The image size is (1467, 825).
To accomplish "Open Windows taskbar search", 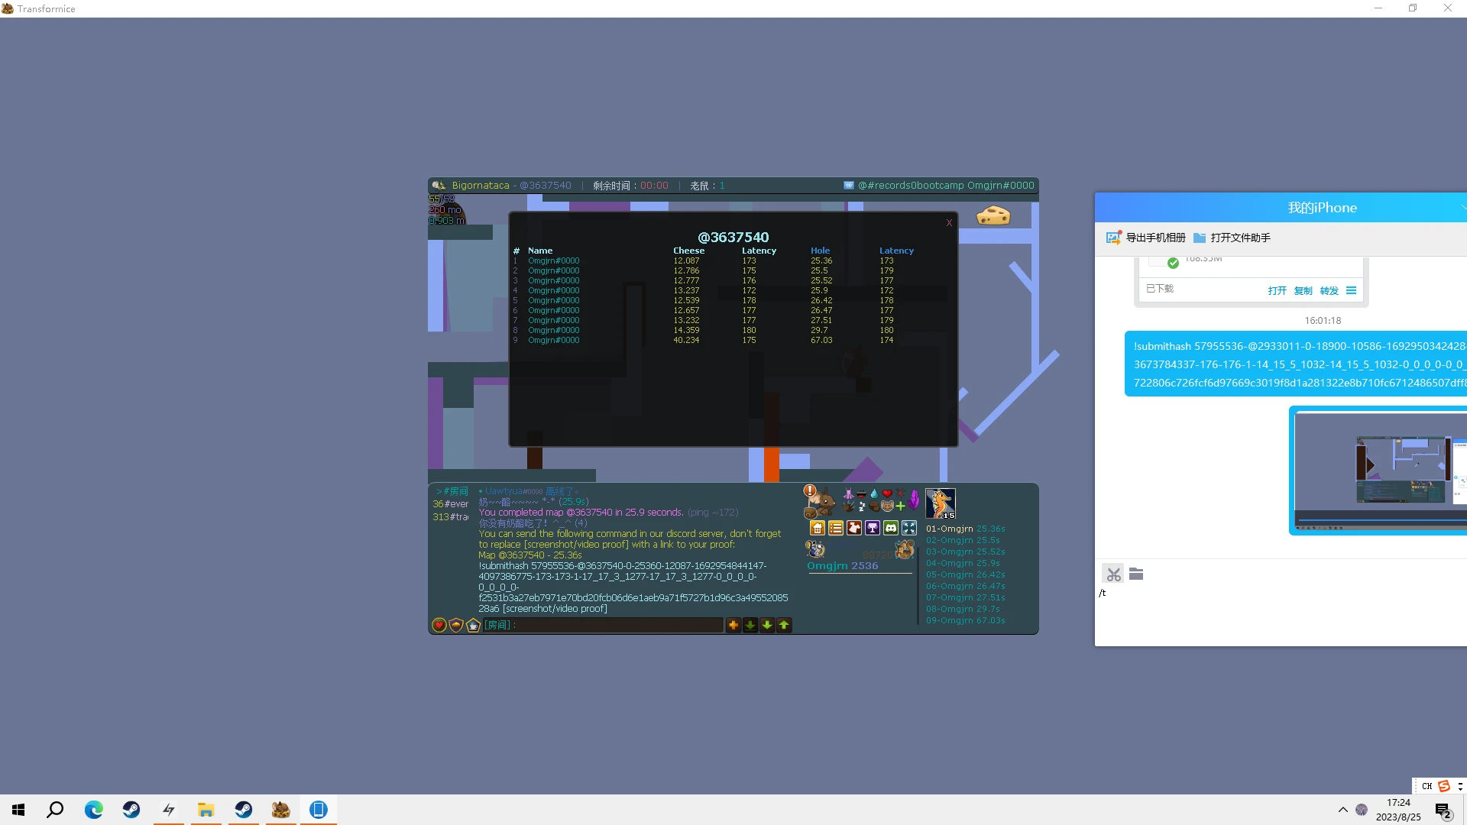I will click(55, 810).
